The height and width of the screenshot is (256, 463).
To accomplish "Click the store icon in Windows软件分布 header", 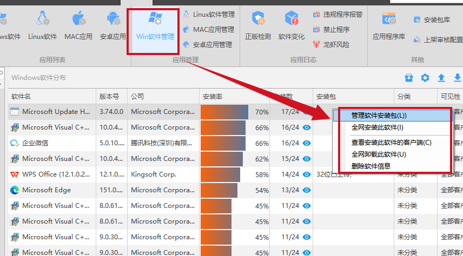I will tap(409, 78).
